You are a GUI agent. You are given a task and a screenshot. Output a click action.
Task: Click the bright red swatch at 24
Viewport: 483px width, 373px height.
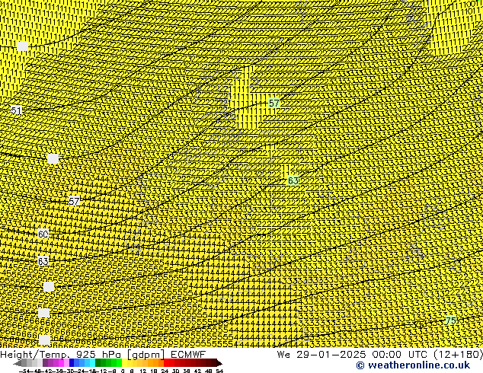tap(166, 362)
